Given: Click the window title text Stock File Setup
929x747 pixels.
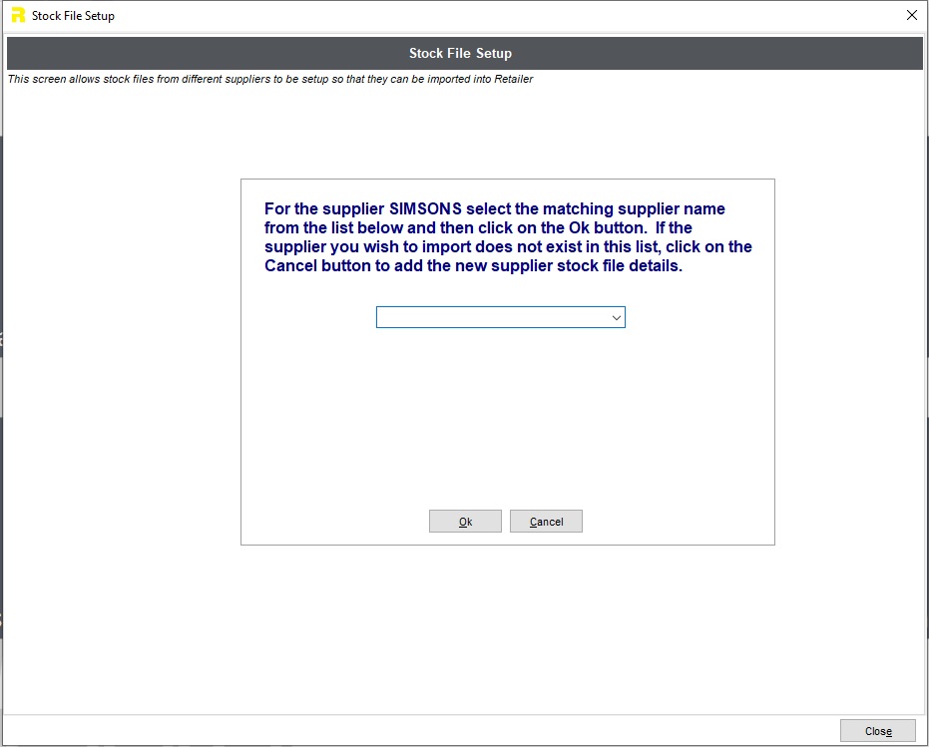Looking at the screenshot, I should point(73,16).
